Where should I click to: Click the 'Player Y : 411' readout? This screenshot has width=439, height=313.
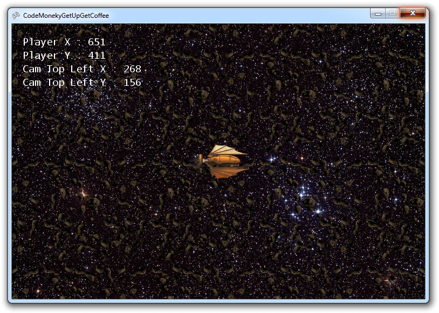[x=64, y=56]
